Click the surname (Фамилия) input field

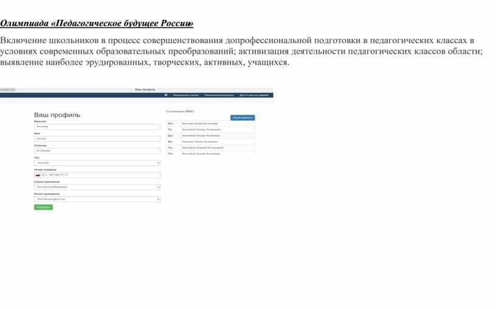coord(97,126)
